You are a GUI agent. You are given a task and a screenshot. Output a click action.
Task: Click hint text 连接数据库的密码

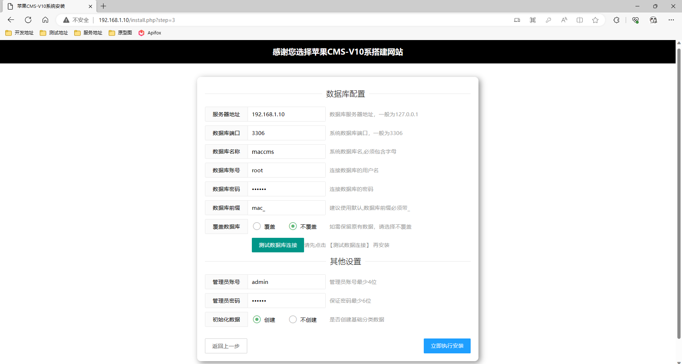click(x=351, y=189)
